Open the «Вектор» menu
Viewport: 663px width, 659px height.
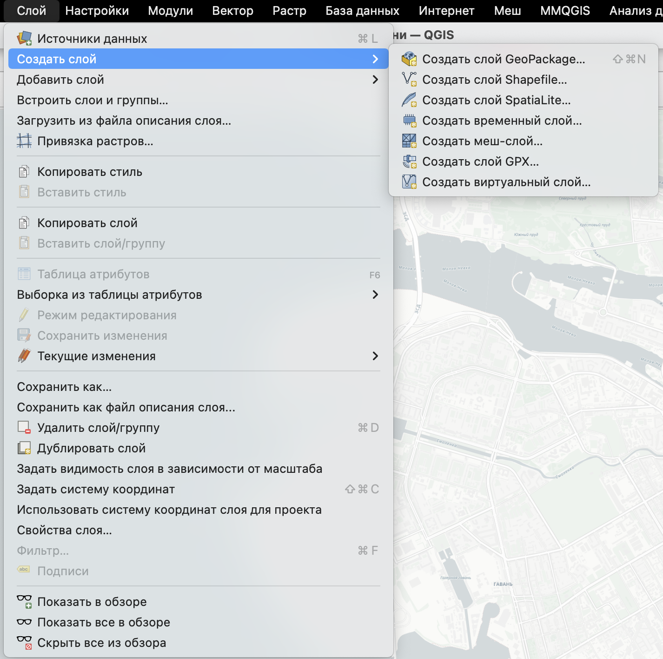[x=232, y=11]
